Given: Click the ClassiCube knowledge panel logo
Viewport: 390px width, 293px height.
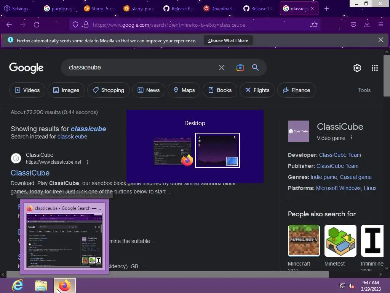Looking at the screenshot, I should tap(299, 131).
